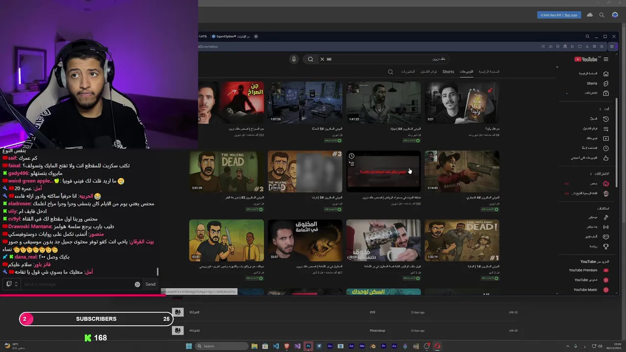Add a new browser tab with plus

256,36
